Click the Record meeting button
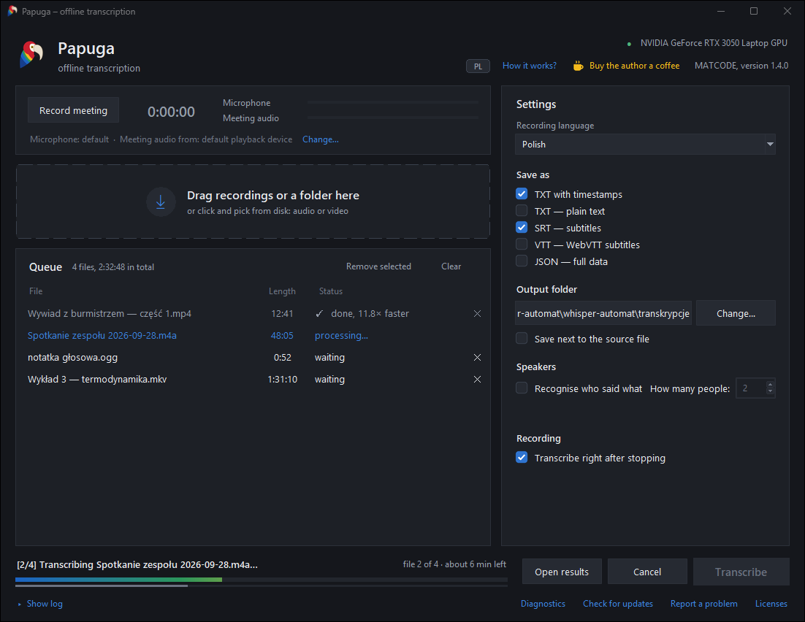 [x=74, y=110]
